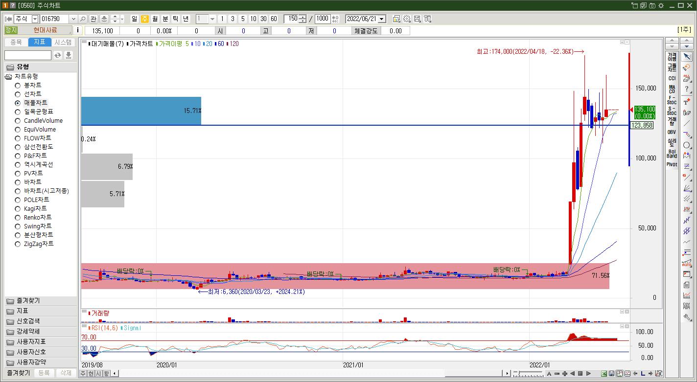Export chart data to Excel
The height and width of the screenshot is (382, 697).
(604, 374)
